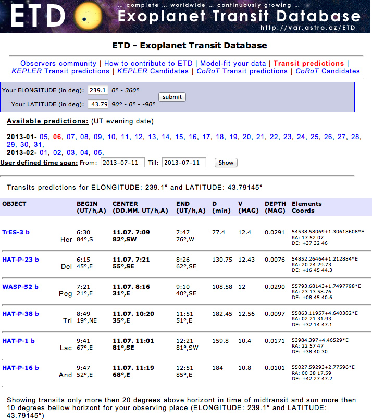Go to Model-fit your data page
The height and width of the screenshot is (420, 372).
tap(234, 63)
